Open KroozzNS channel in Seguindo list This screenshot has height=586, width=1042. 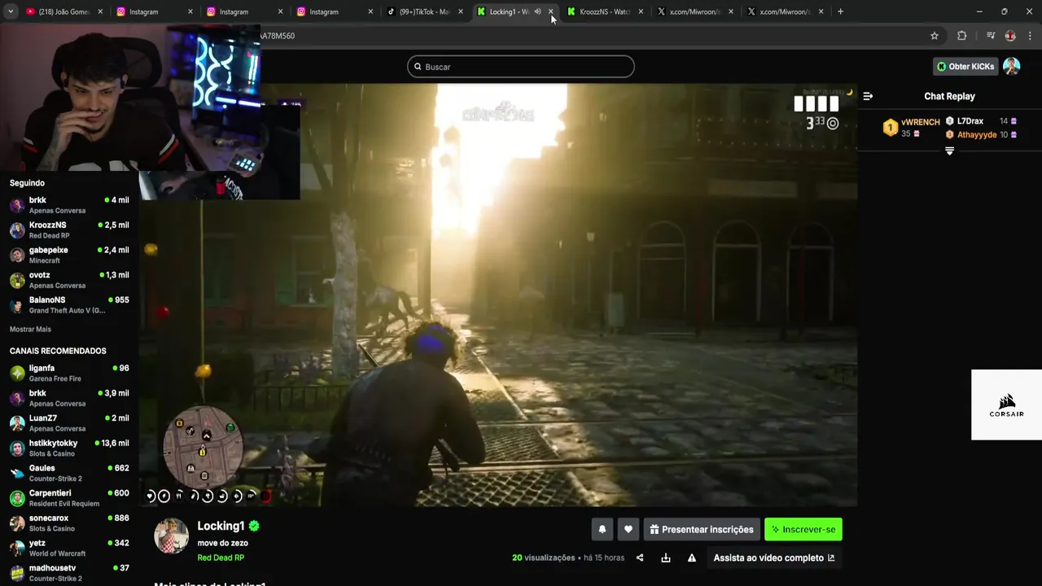pos(69,230)
